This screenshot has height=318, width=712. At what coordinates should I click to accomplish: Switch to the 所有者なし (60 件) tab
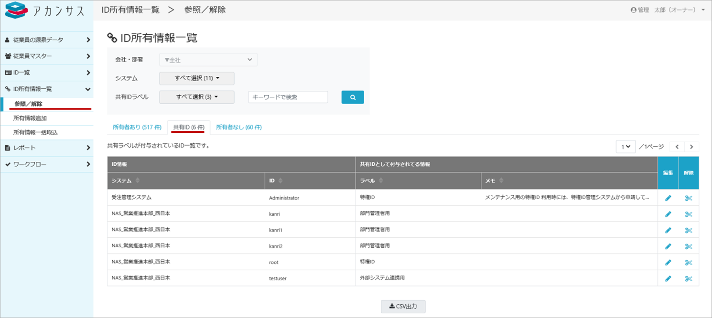(238, 127)
